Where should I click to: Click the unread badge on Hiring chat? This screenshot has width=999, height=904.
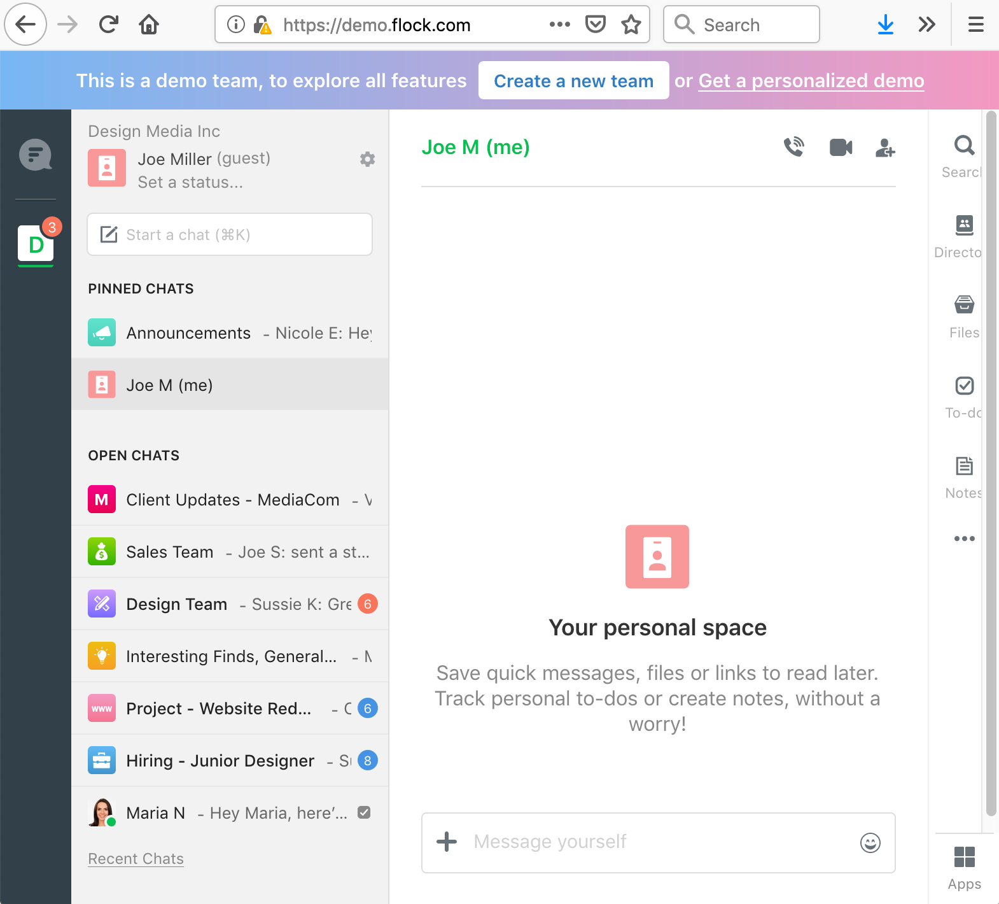[367, 760]
